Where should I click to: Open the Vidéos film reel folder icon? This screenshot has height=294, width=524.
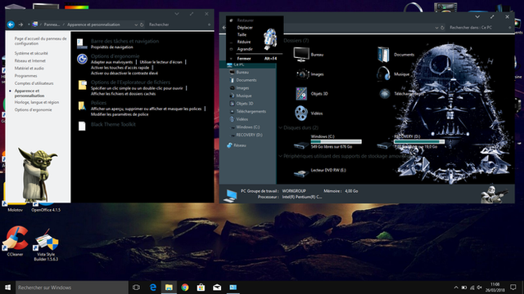coord(301,113)
